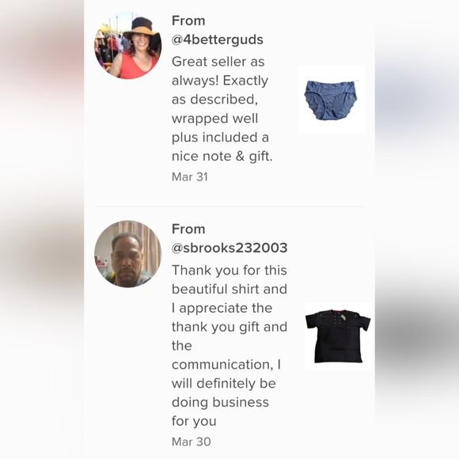Image resolution: width=459 pixels, height=459 pixels.
Task: View the black shirt item thumbnail
Action: [339, 336]
